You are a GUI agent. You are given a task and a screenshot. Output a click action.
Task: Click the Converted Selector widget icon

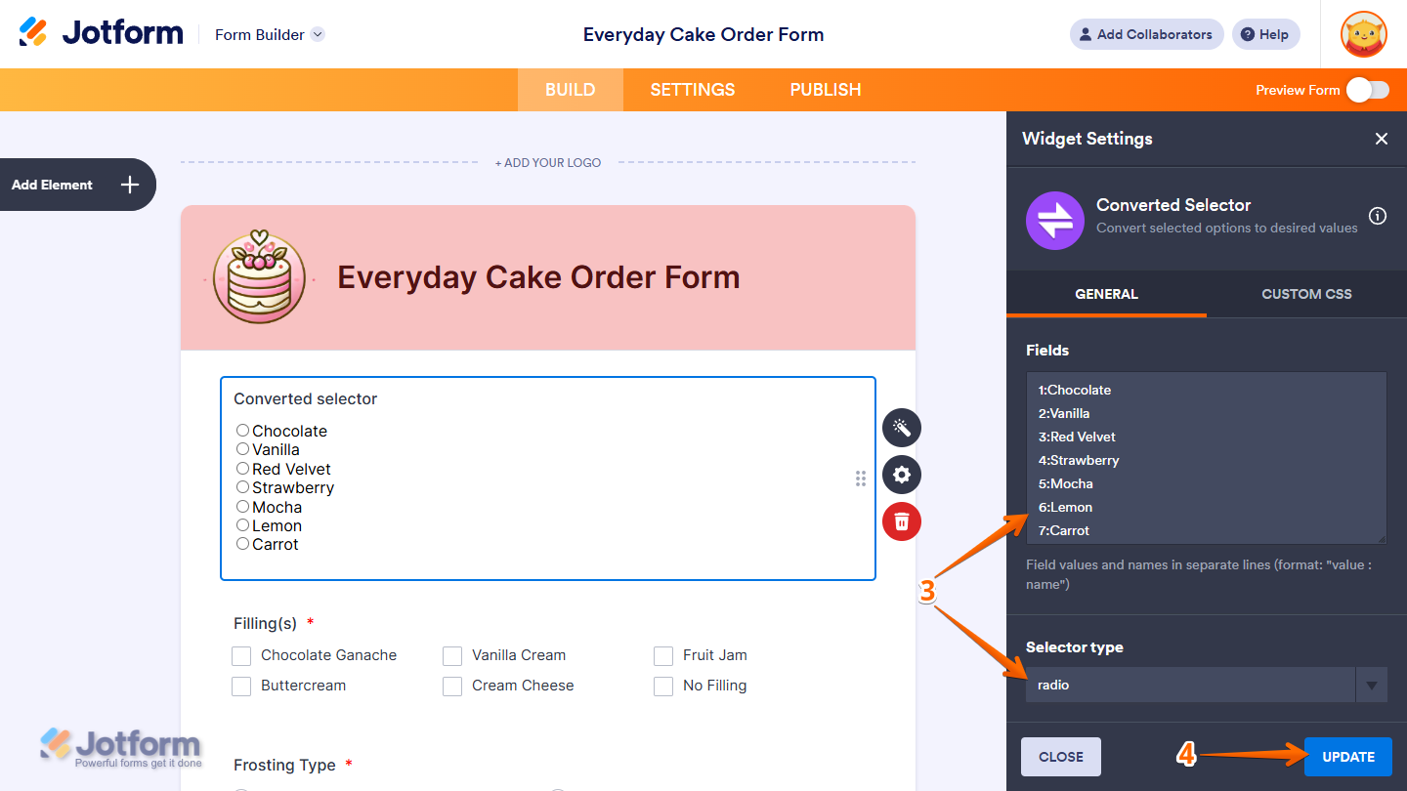click(x=1054, y=221)
